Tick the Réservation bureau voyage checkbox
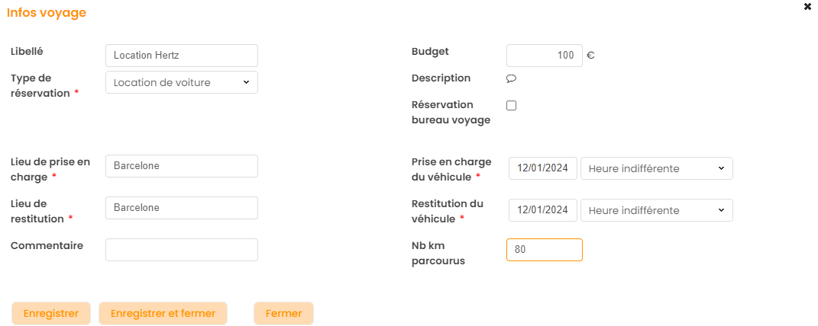Image resolution: width=818 pixels, height=326 pixels. (x=512, y=106)
